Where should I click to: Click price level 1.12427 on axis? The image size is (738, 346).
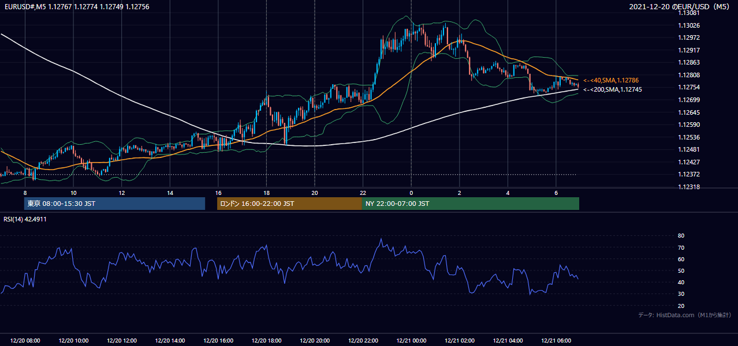689,162
